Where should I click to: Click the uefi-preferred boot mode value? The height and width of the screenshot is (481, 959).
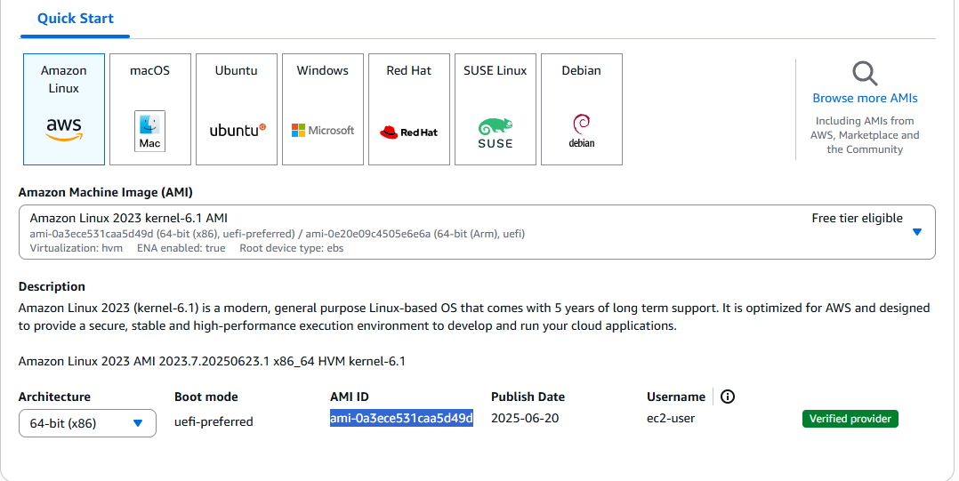point(214,421)
